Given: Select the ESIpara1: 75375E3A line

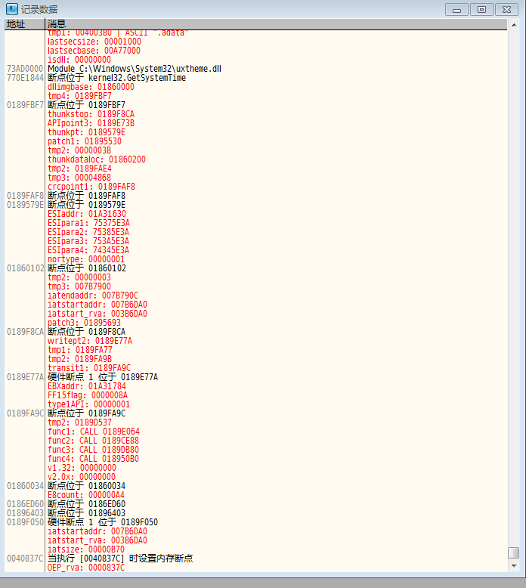Looking at the screenshot, I should pos(88,223).
